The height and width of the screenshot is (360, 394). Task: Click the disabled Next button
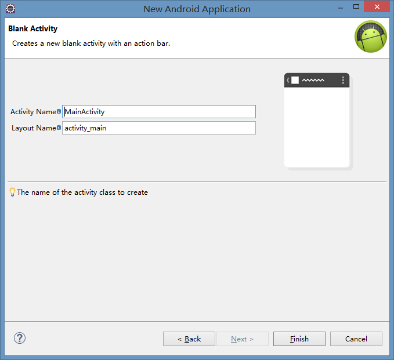[243, 339]
